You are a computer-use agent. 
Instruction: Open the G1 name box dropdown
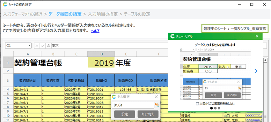click(30, 46)
